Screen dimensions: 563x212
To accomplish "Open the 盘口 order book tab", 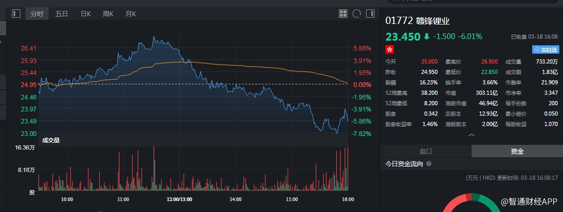I will [426, 151].
